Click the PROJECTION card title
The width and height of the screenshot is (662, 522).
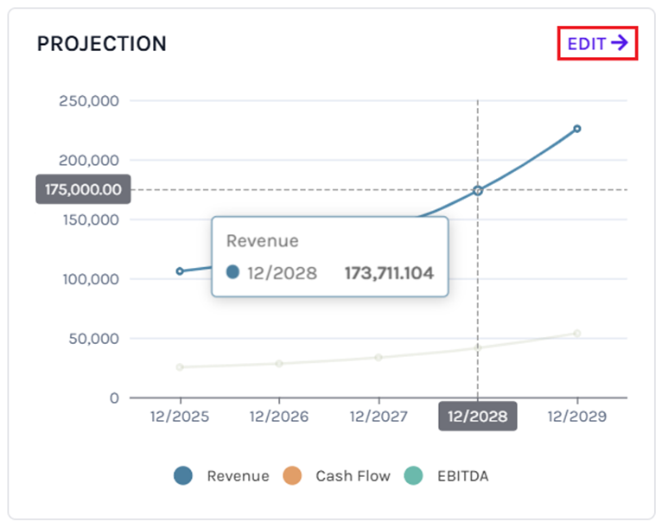coord(101,43)
